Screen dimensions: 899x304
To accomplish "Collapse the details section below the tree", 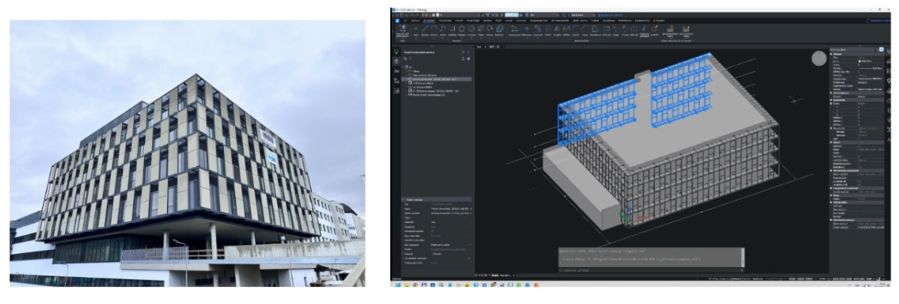I will click(x=405, y=200).
